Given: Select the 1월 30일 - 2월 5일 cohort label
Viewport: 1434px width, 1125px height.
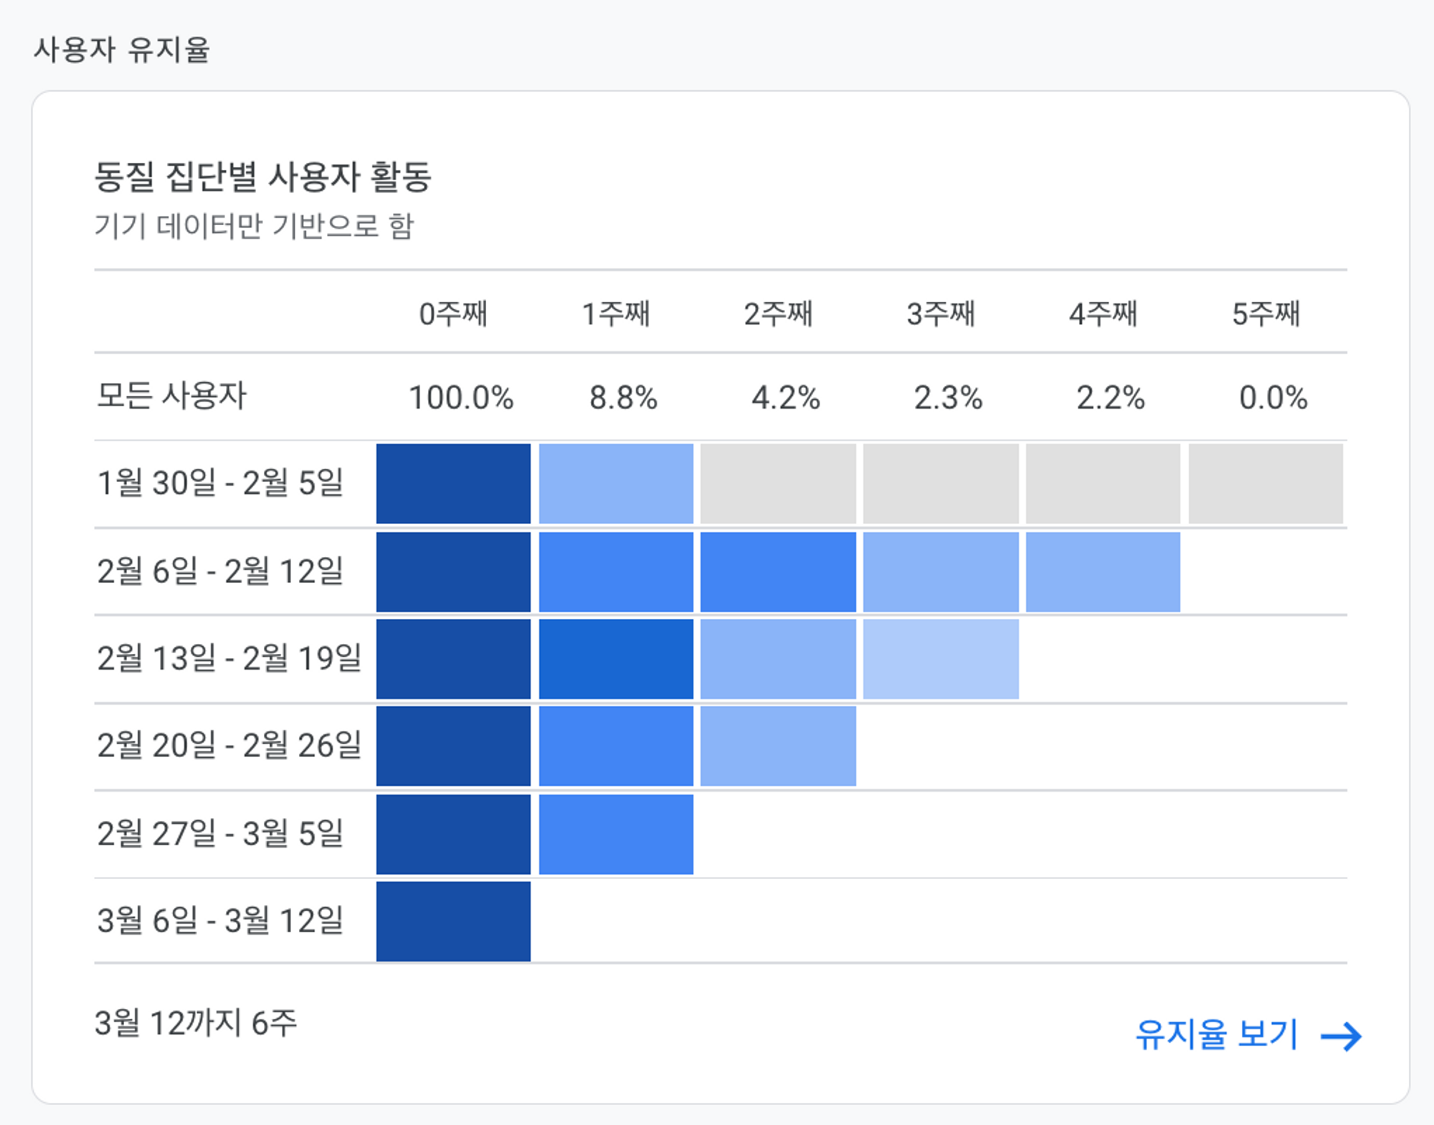Looking at the screenshot, I should tap(219, 483).
